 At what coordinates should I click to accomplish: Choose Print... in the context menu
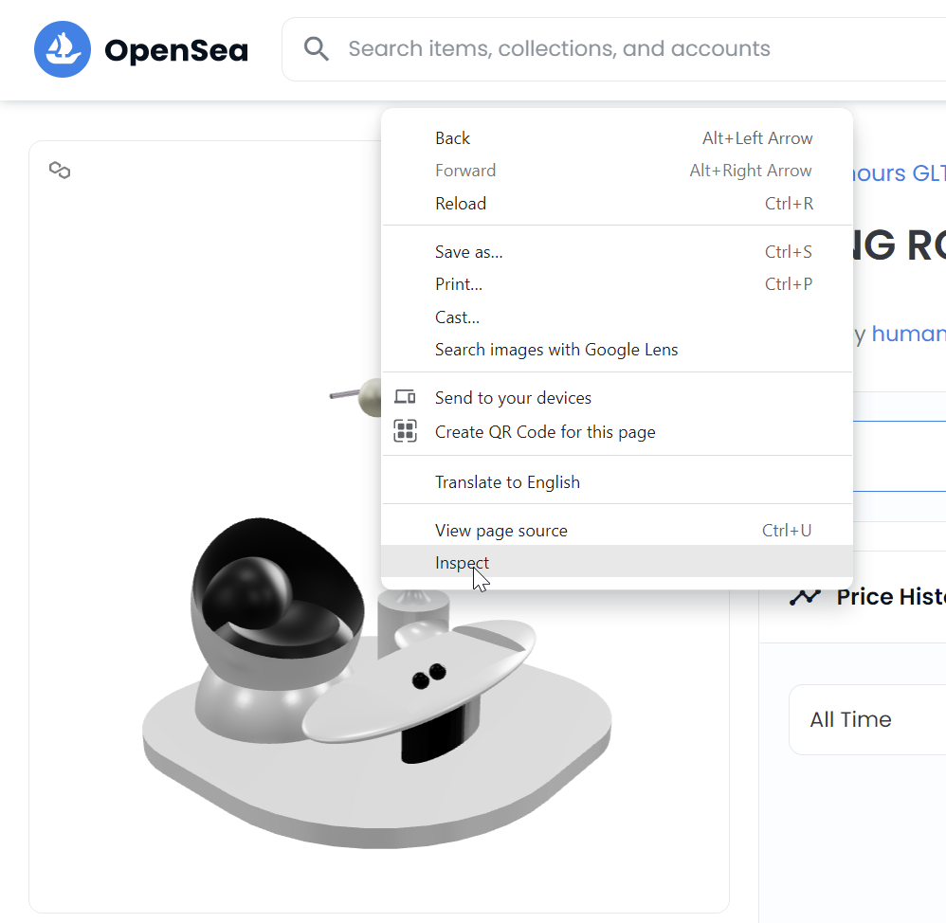(x=616, y=284)
